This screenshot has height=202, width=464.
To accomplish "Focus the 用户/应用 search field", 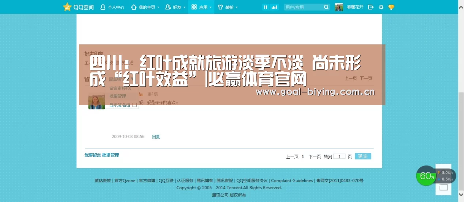I will (303, 7).
